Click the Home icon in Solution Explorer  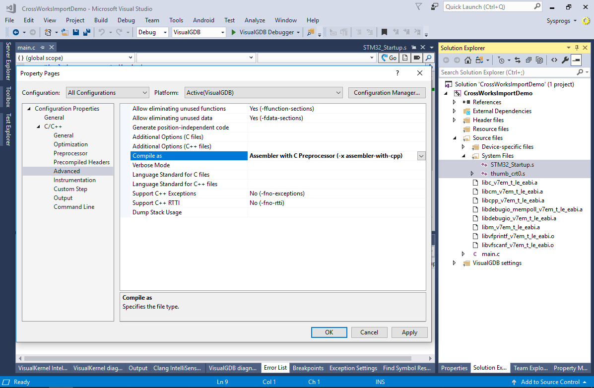468,60
